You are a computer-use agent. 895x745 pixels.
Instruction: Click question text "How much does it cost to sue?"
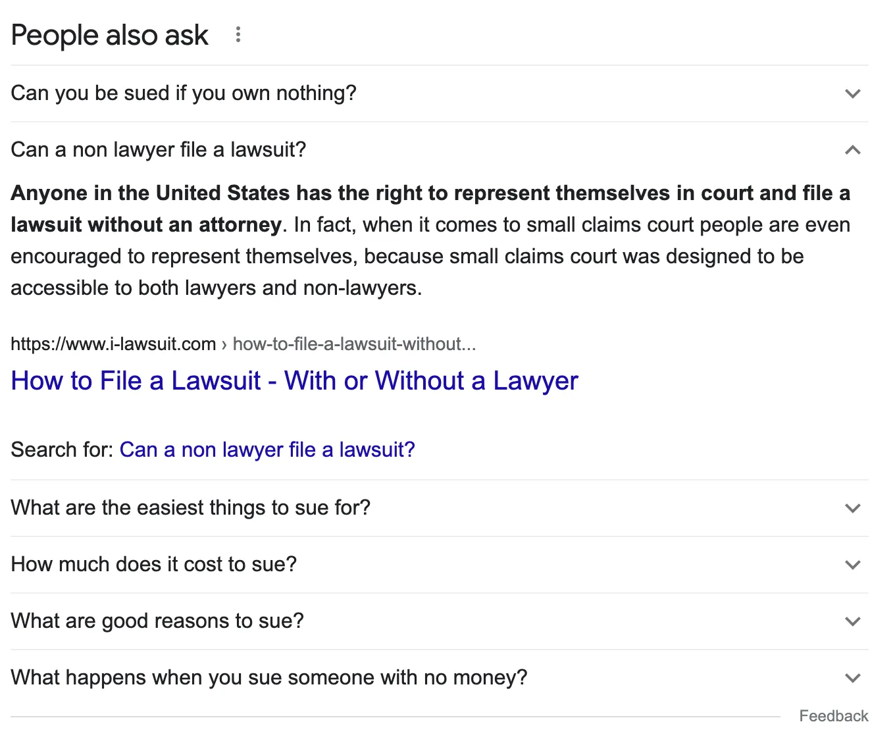(x=154, y=565)
